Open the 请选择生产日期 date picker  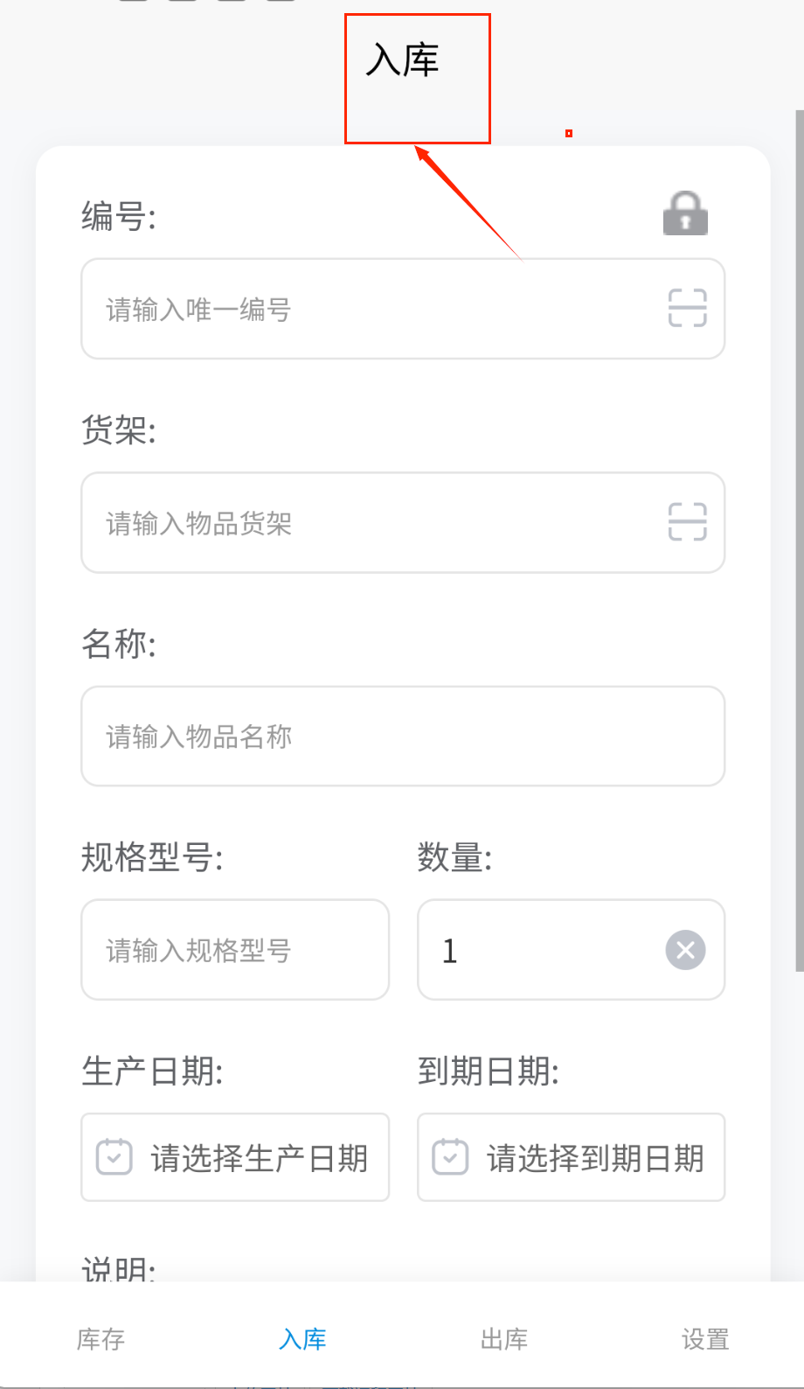coord(259,1158)
